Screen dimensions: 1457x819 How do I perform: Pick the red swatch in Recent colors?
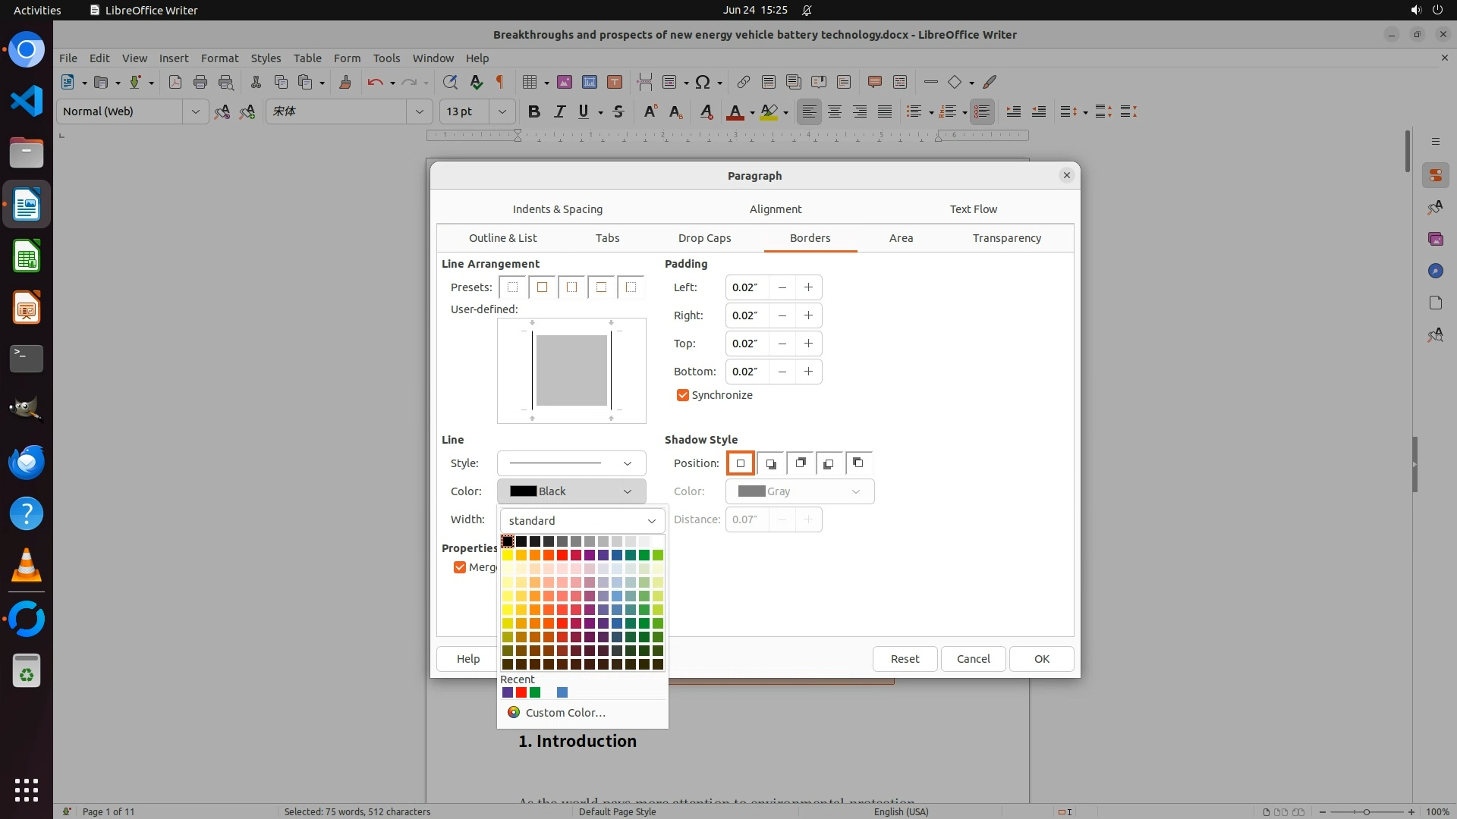click(x=521, y=692)
